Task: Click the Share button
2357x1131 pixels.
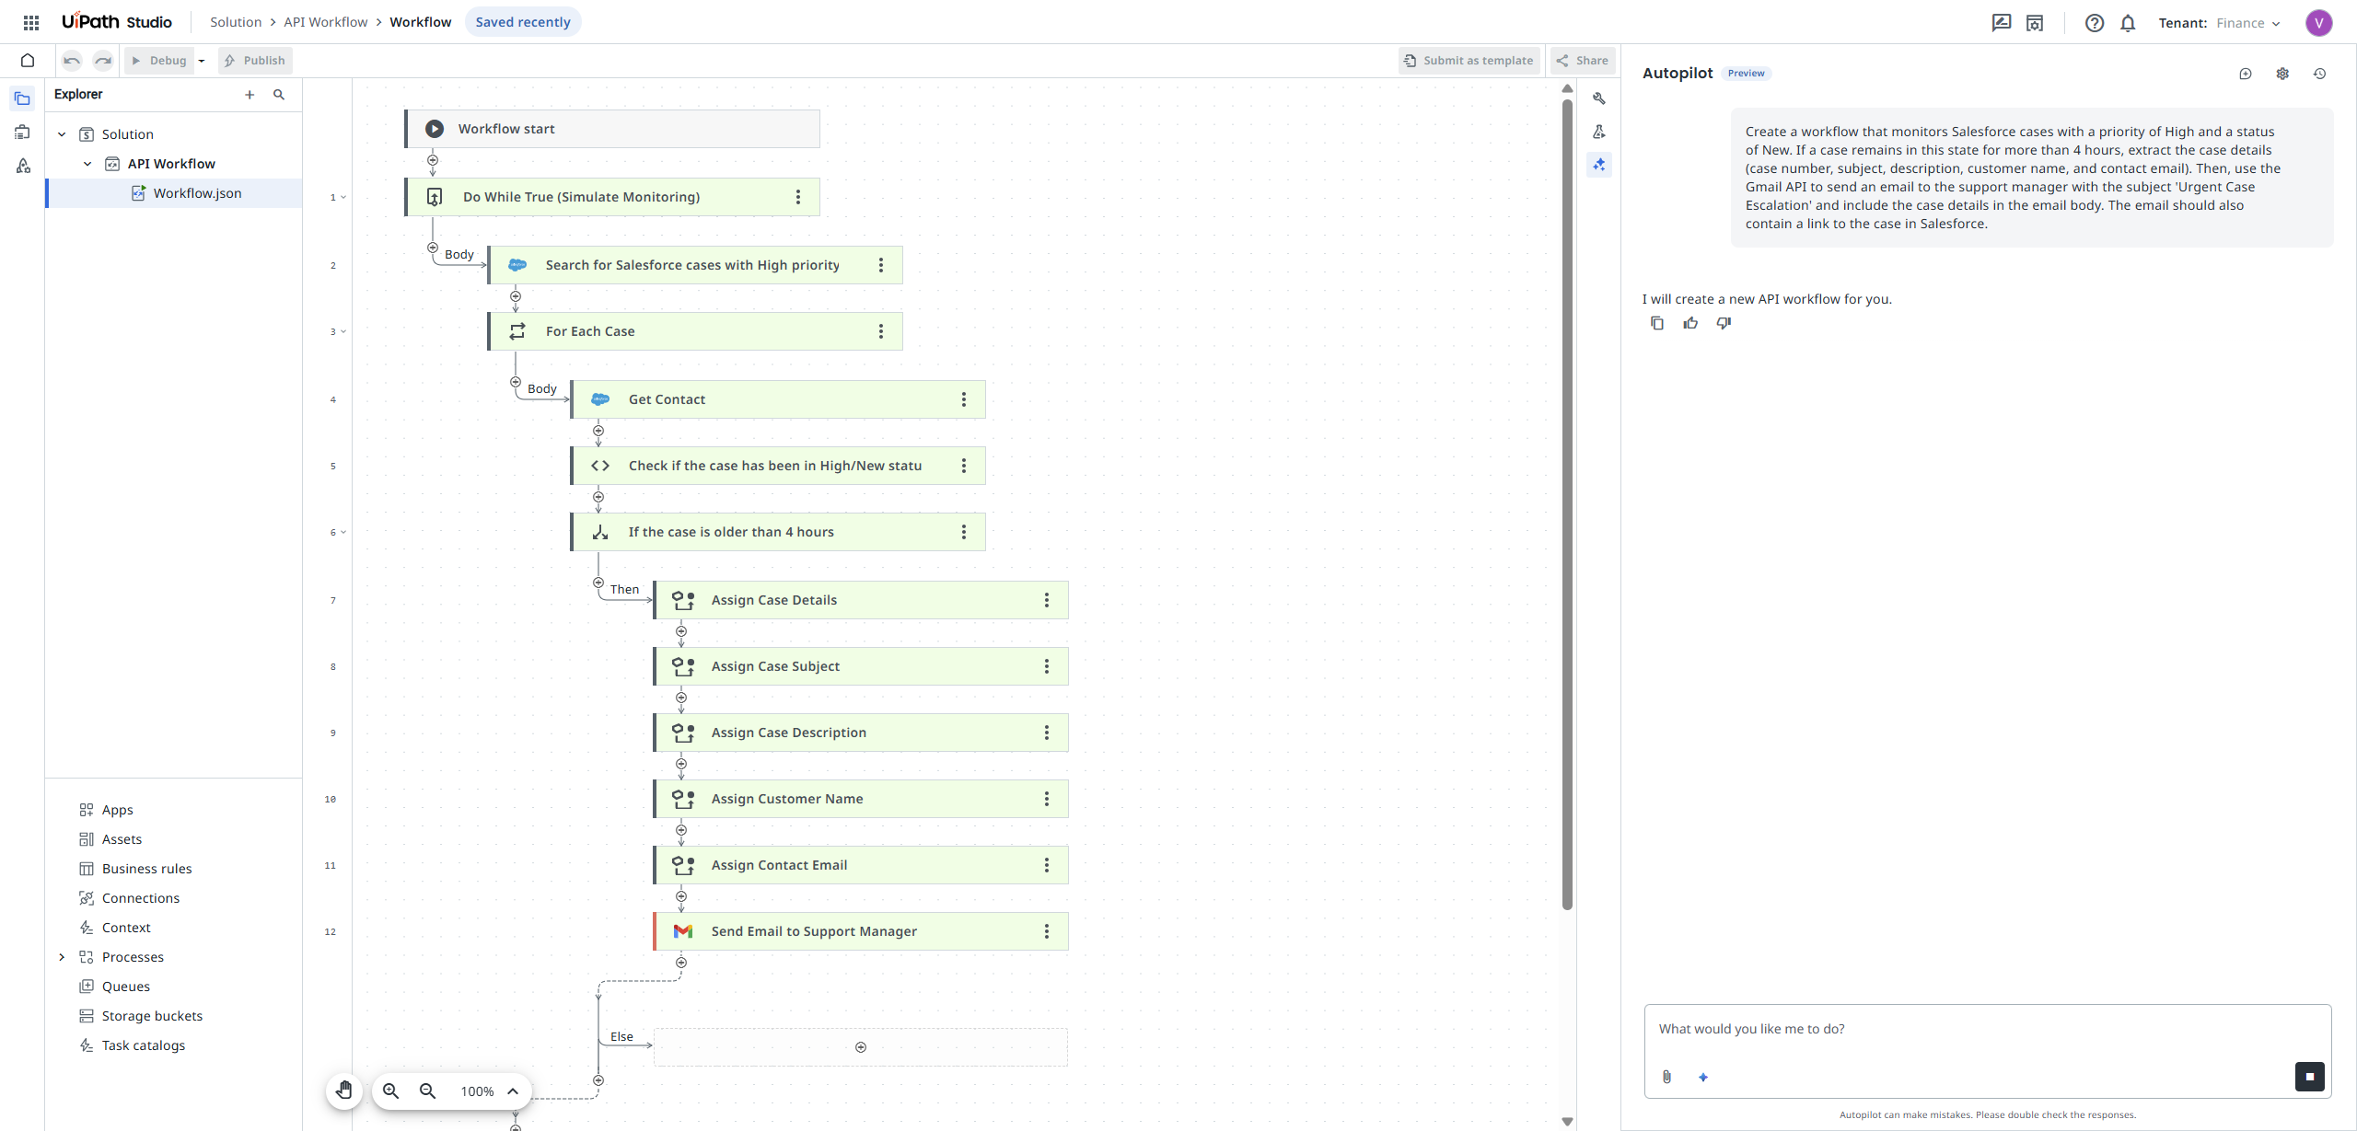Action: pos(1582,61)
